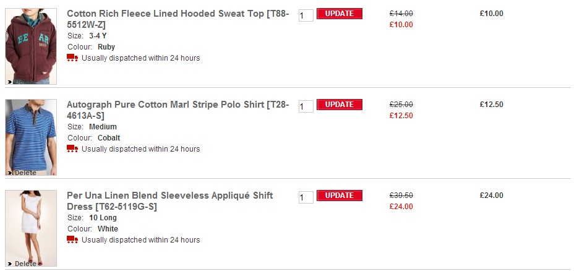Click the delivery truck icon for the Hooded Sweat Top

point(72,58)
